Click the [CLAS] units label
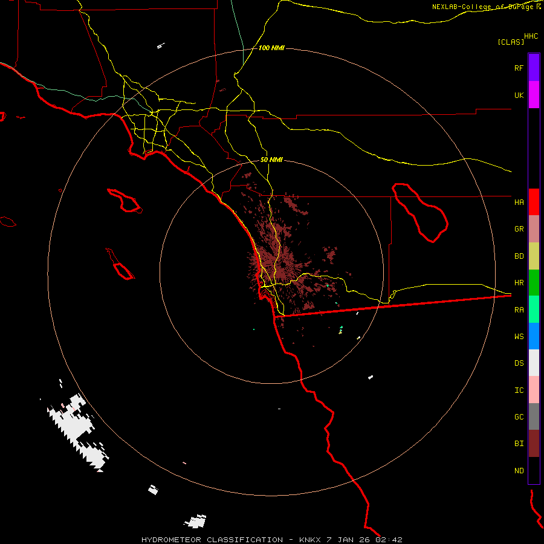Viewport: 544px width, 544px height. coord(511,42)
